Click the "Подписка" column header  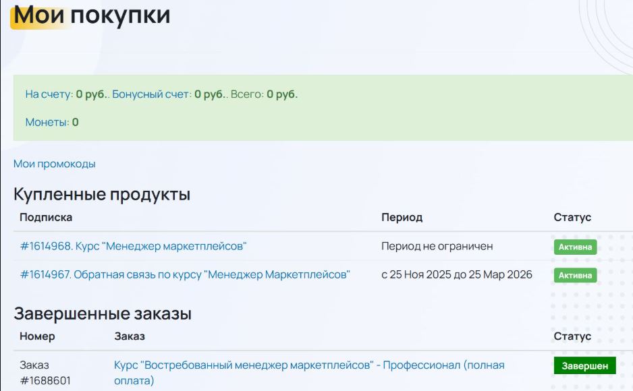coord(46,217)
